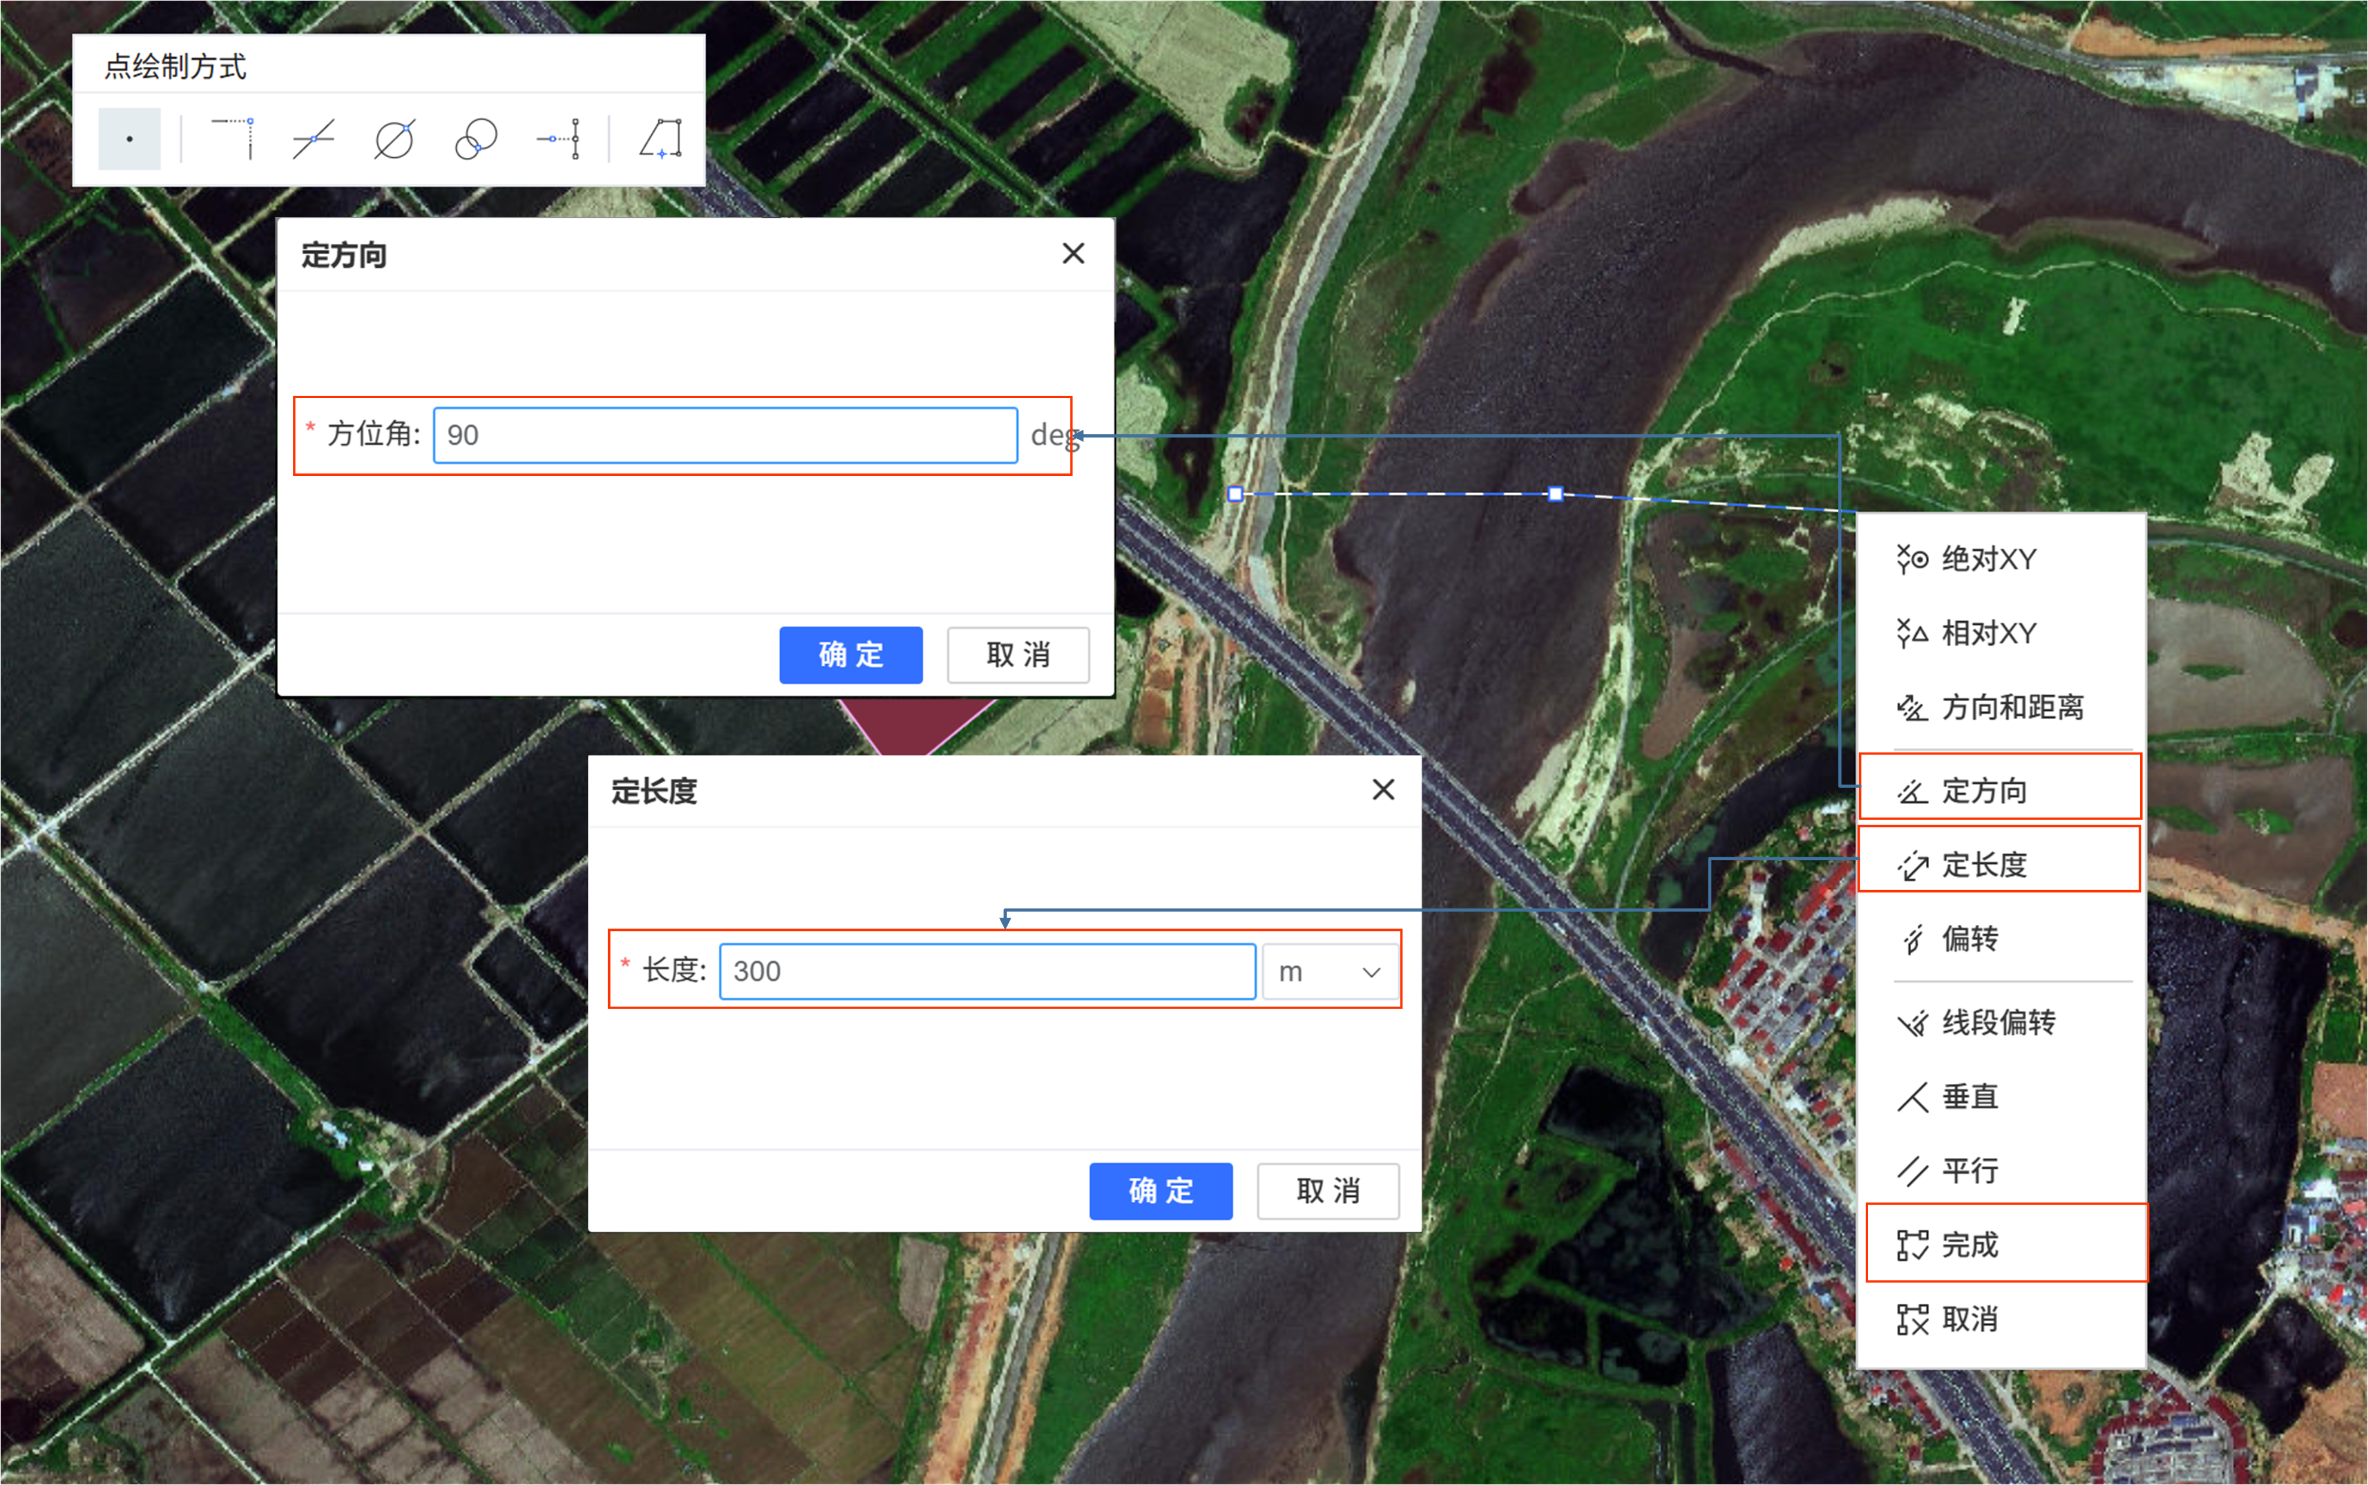The image size is (2368, 1485).
Task: Click the second vertex handle on line
Action: pos(1555,494)
